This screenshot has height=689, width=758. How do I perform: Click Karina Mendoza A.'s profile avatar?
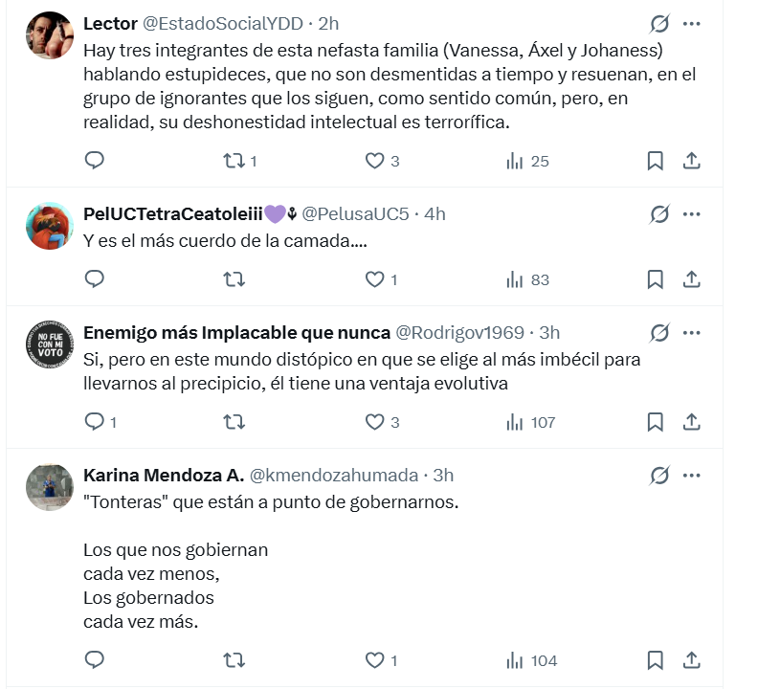click(49, 487)
